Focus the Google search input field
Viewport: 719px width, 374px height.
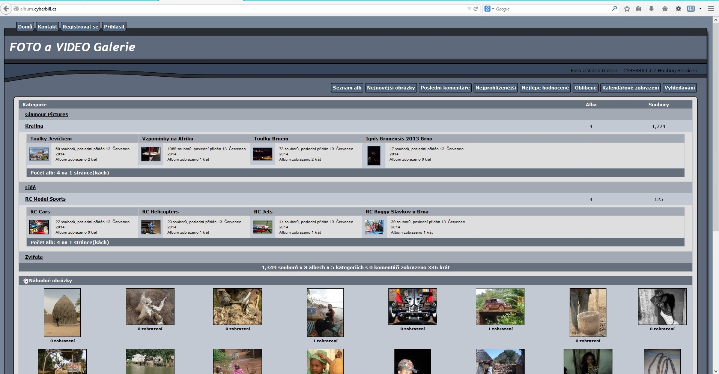pyautogui.click(x=552, y=9)
